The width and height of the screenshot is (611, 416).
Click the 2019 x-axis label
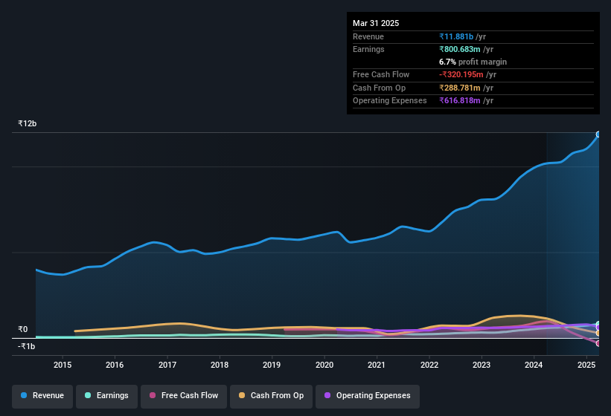pos(272,365)
